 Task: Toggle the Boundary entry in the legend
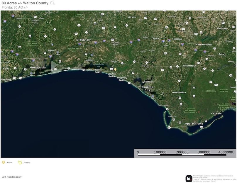point(26,162)
